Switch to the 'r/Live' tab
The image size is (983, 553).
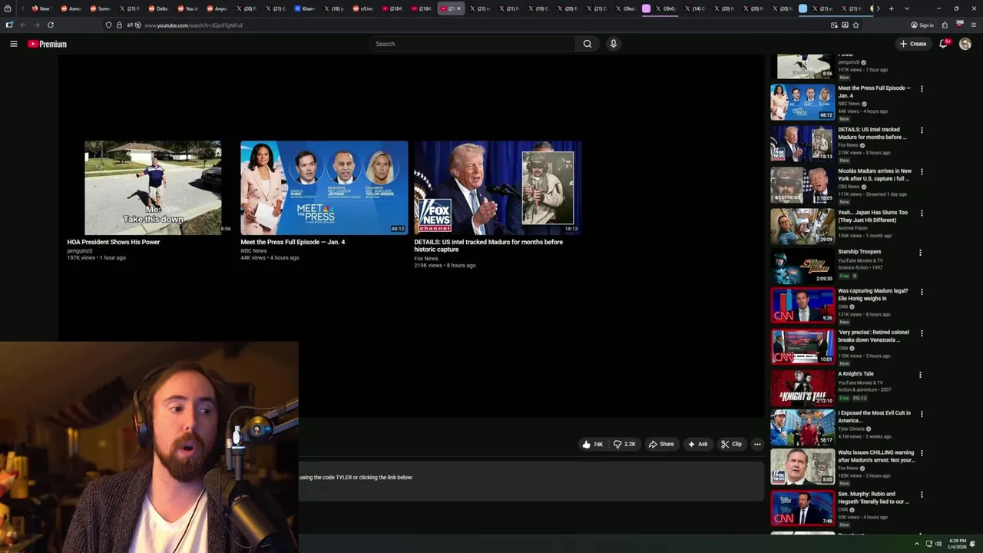click(363, 8)
